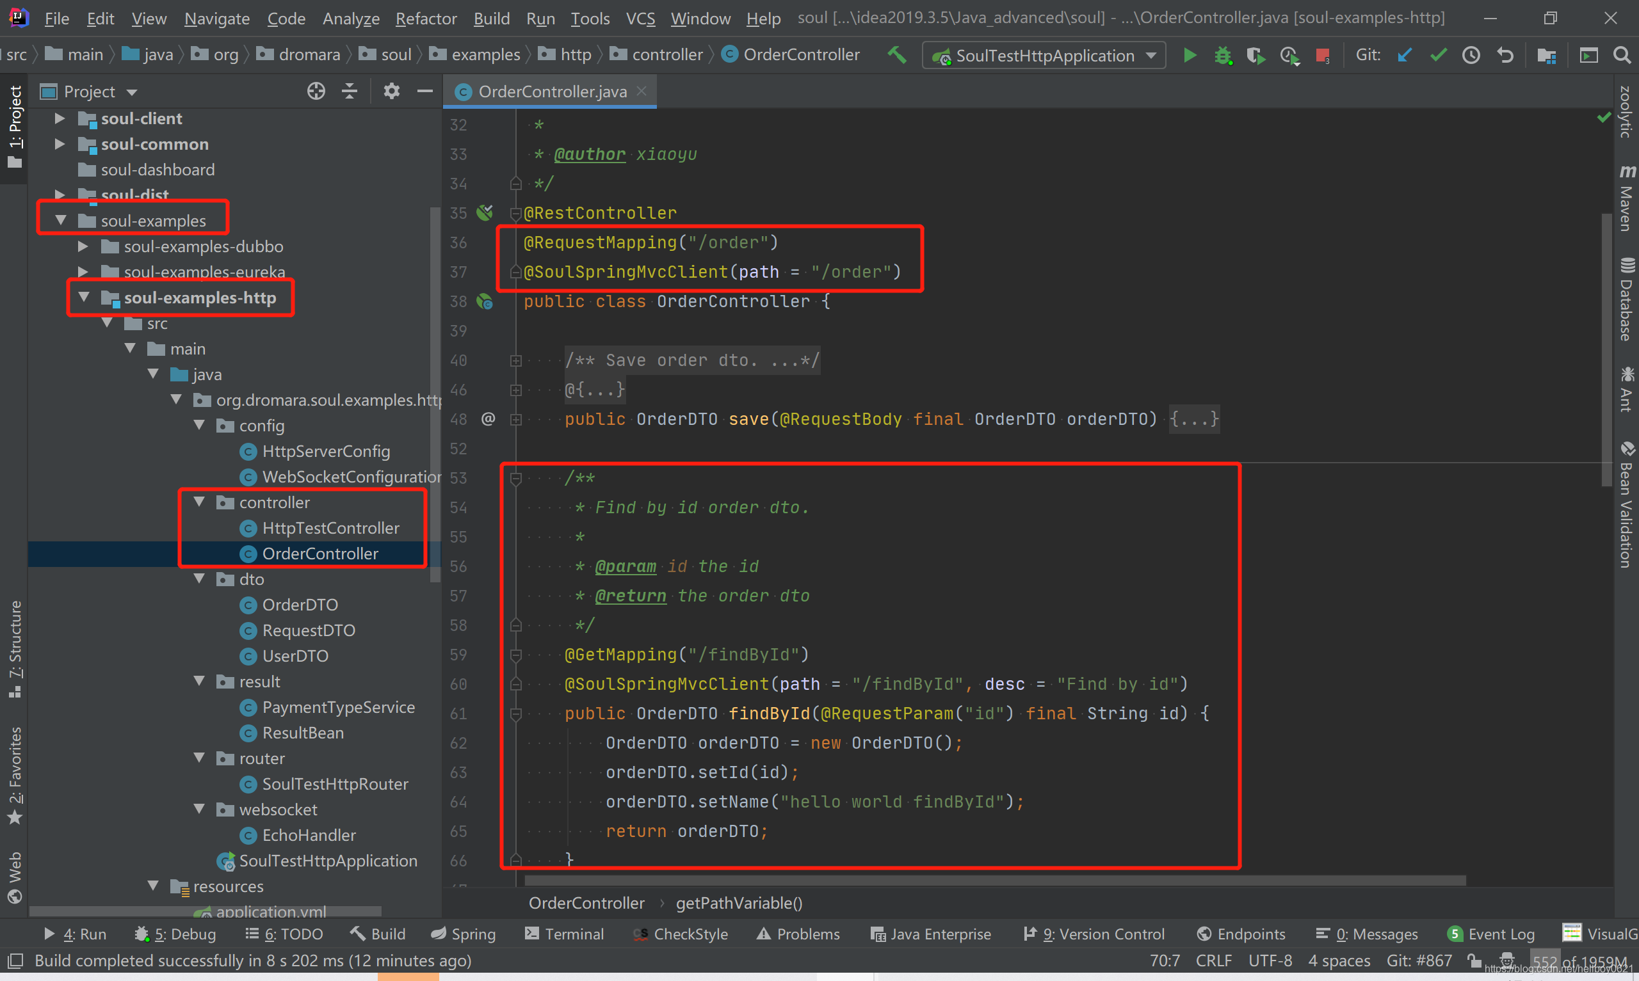Open SoulTestHttpApplication run configuration dropdown
This screenshot has width=1639, height=981.
coord(1044,56)
